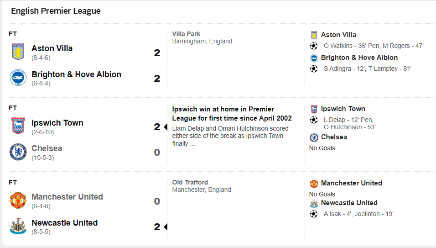This screenshot has width=436, height=248.
Task: Click the Chelsea crest in the scoreboard
Action: [x=18, y=152]
